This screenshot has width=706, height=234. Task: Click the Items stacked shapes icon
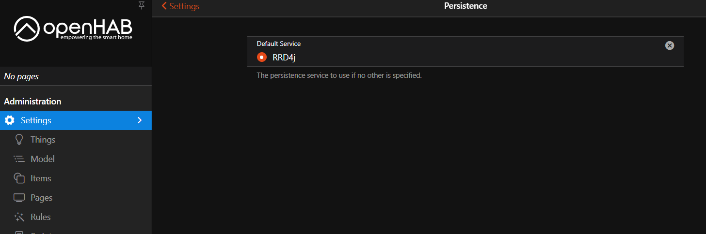19,178
